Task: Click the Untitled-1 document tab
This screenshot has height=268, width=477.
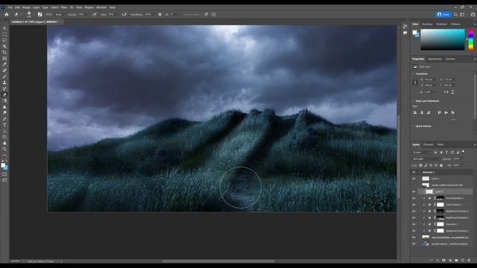Action: click(x=35, y=22)
